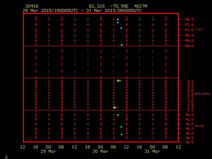Pick the lowest green humidity point
Screen dimensions: 212x159
pyautogui.click(x=122, y=134)
